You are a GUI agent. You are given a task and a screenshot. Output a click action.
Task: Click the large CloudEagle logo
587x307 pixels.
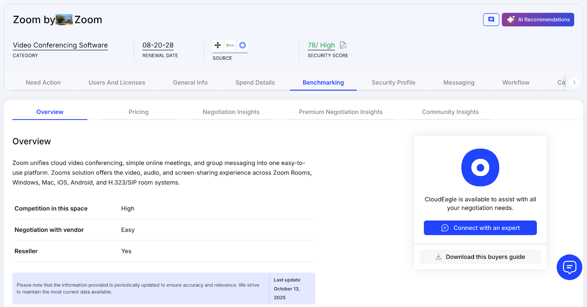click(480, 167)
